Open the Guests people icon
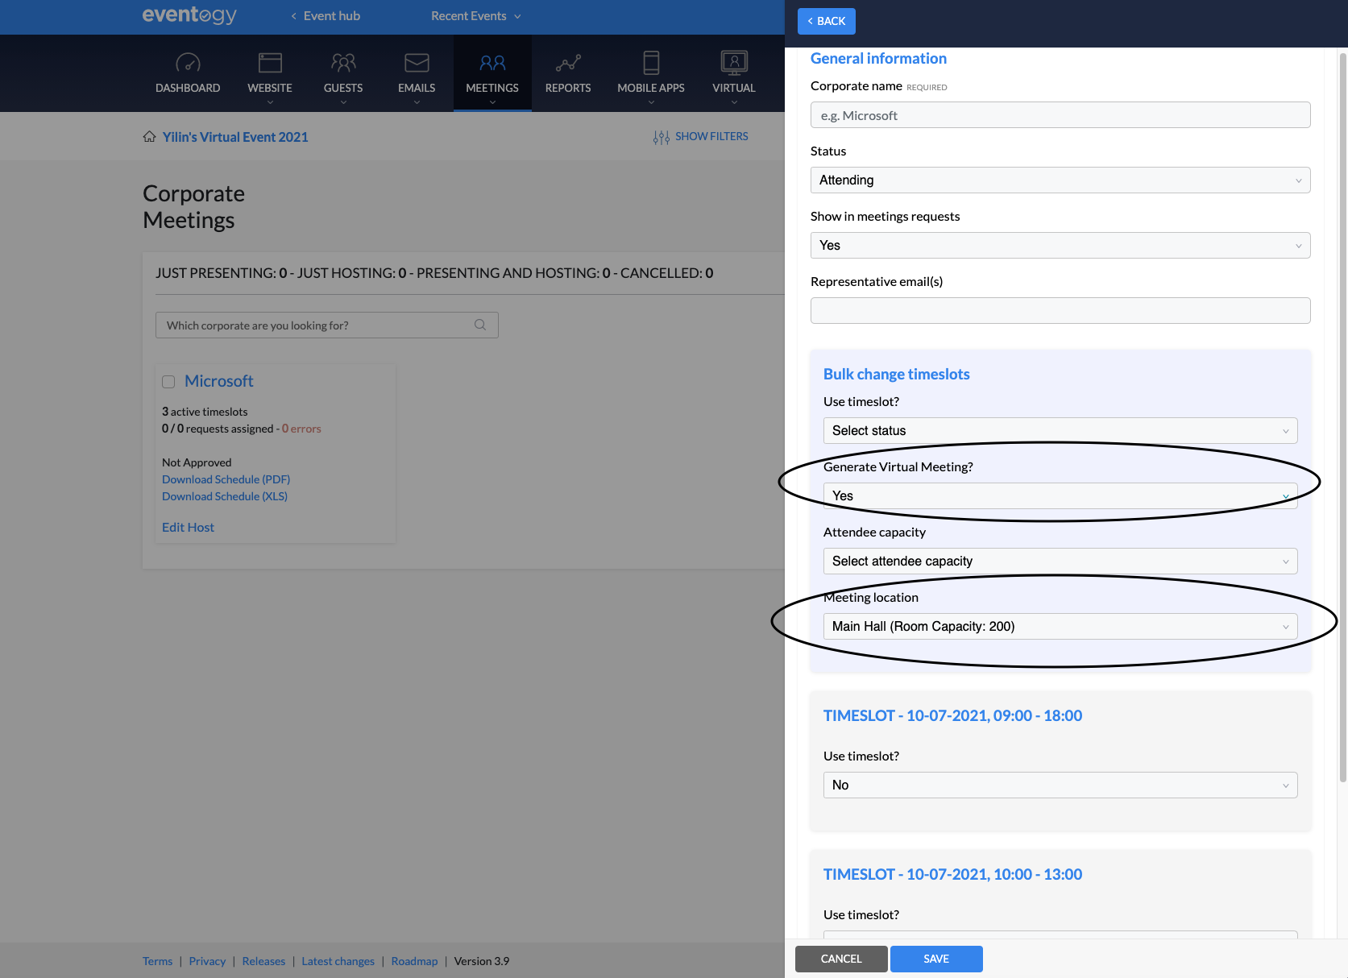The image size is (1348, 978). 343,63
